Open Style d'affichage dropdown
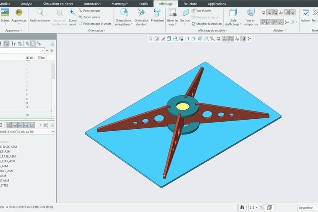This screenshot has height=212, width=318. [x=233, y=22]
